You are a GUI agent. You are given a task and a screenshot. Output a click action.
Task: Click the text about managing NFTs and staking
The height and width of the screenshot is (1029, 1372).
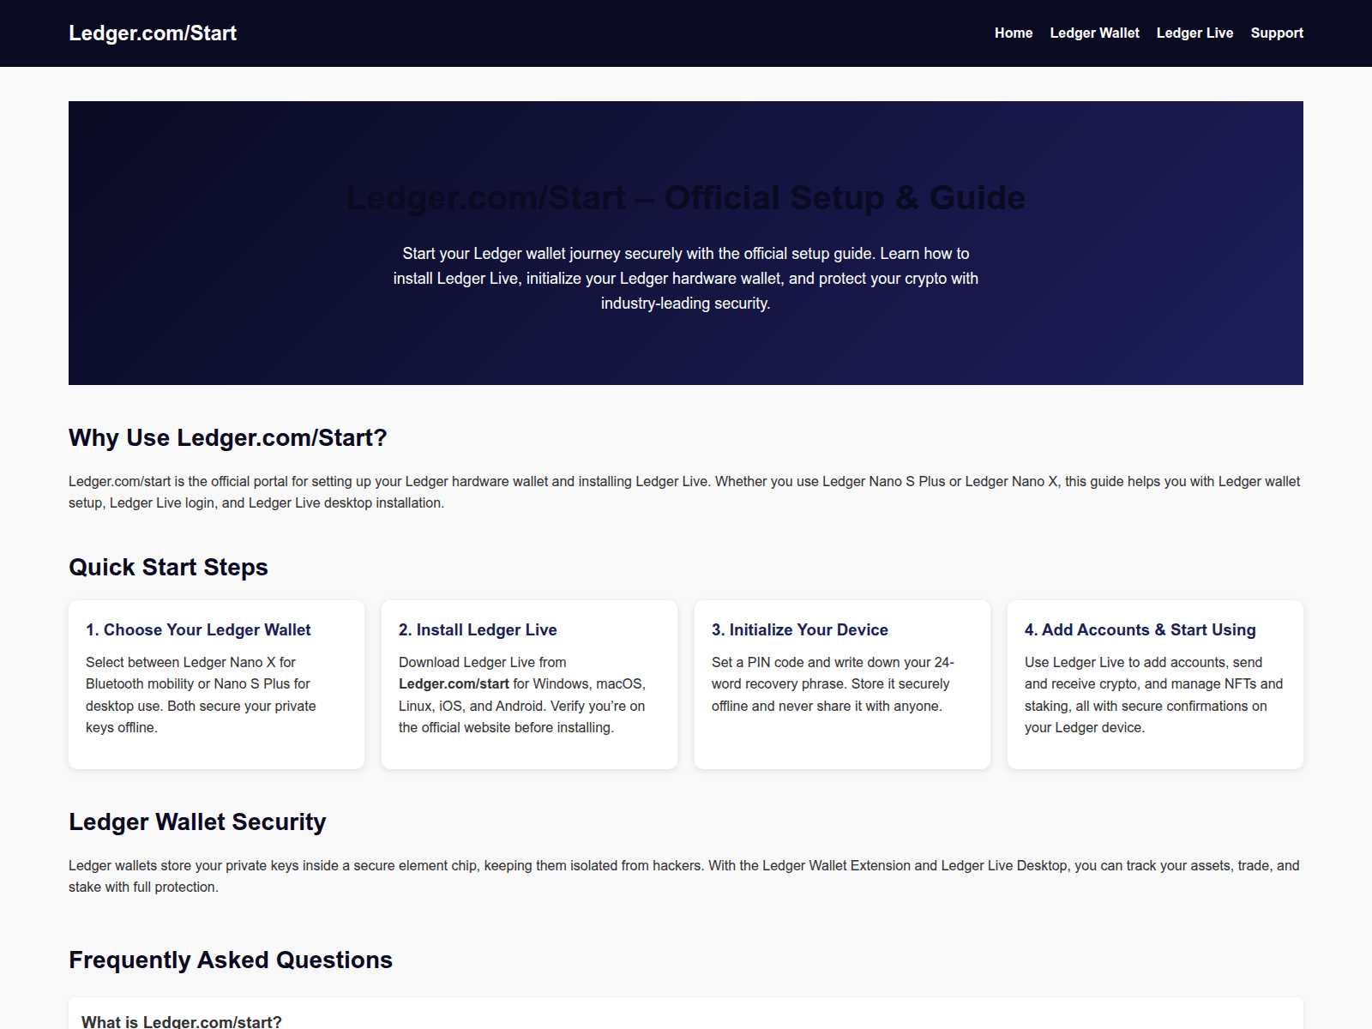click(1154, 695)
